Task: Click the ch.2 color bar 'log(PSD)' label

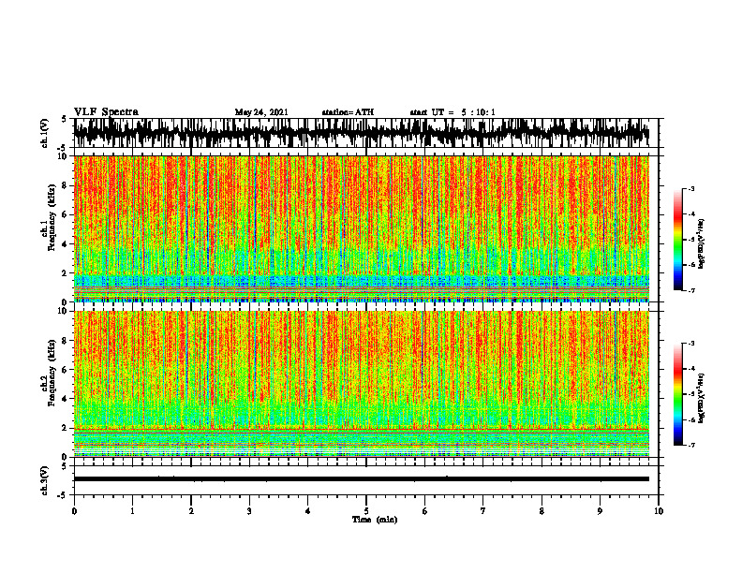Action: (702, 398)
